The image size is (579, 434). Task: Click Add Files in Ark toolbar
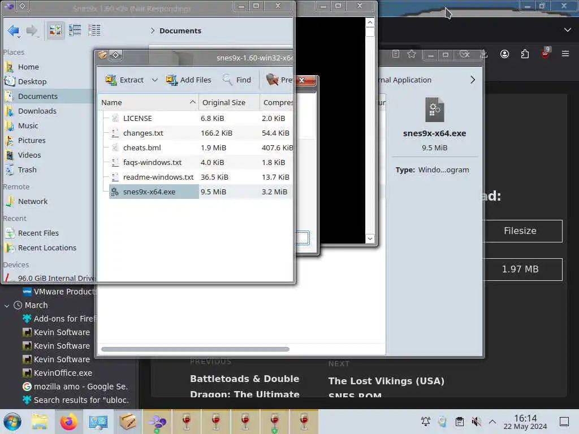point(188,80)
